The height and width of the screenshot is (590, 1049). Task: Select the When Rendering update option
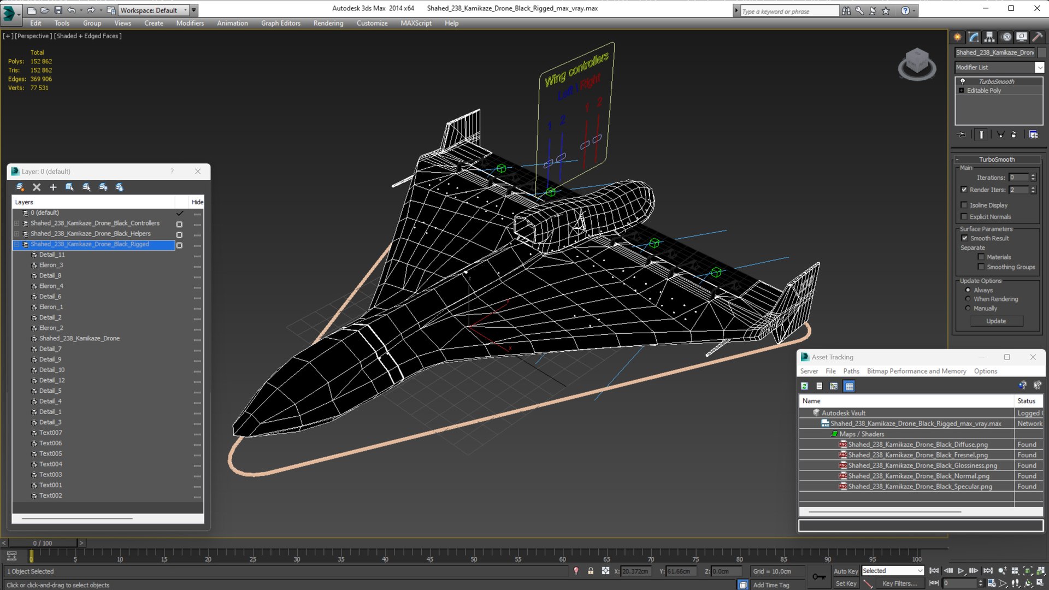click(968, 299)
